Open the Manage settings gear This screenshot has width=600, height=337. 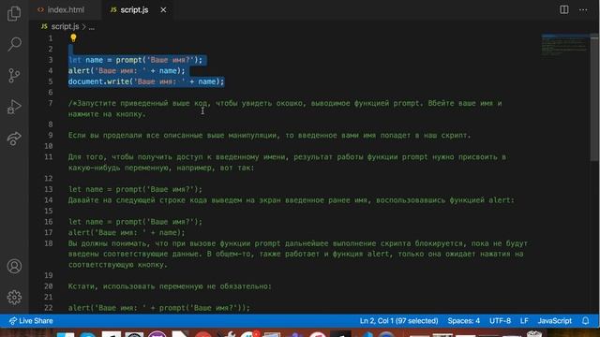tap(14, 297)
